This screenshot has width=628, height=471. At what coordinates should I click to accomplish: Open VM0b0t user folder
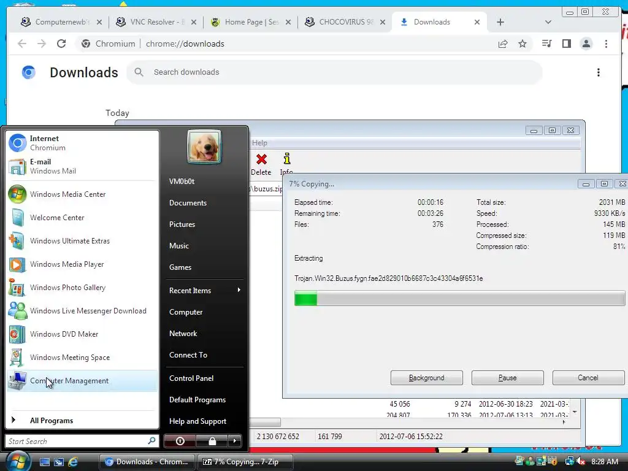(204, 182)
